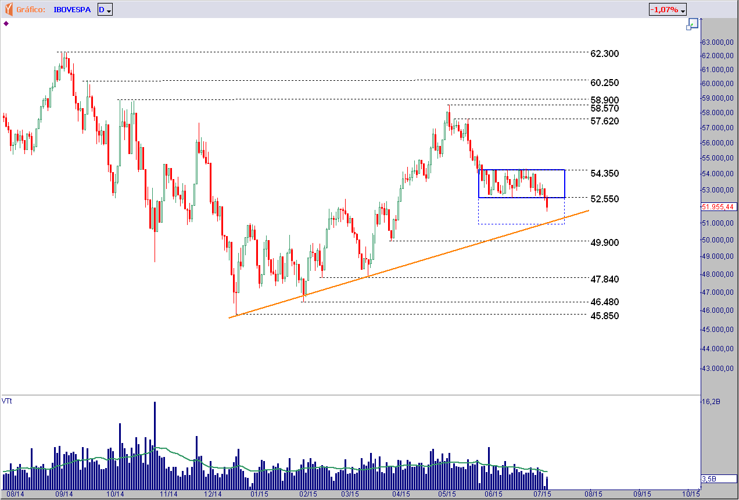739x500 pixels.
Task: Click the 45.850 support level label
Action: coord(604,316)
